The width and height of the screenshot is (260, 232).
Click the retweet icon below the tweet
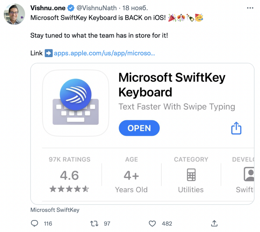[x=94, y=223]
